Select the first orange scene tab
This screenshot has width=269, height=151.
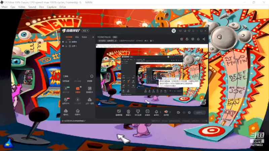pos(69,37)
